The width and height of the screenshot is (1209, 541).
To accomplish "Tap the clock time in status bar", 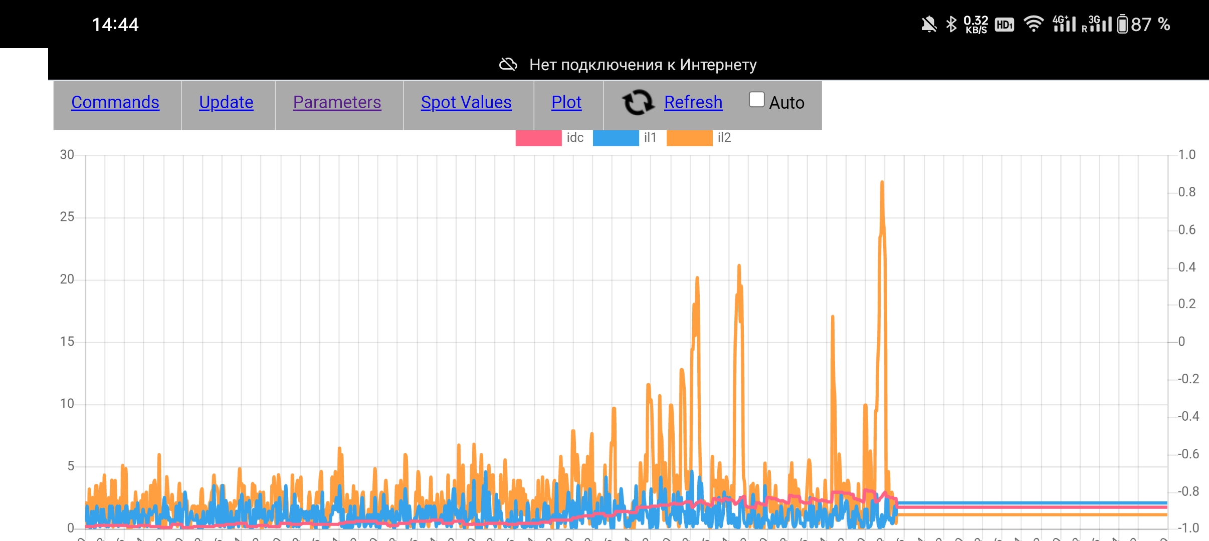I will pyautogui.click(x=115, y=25).
